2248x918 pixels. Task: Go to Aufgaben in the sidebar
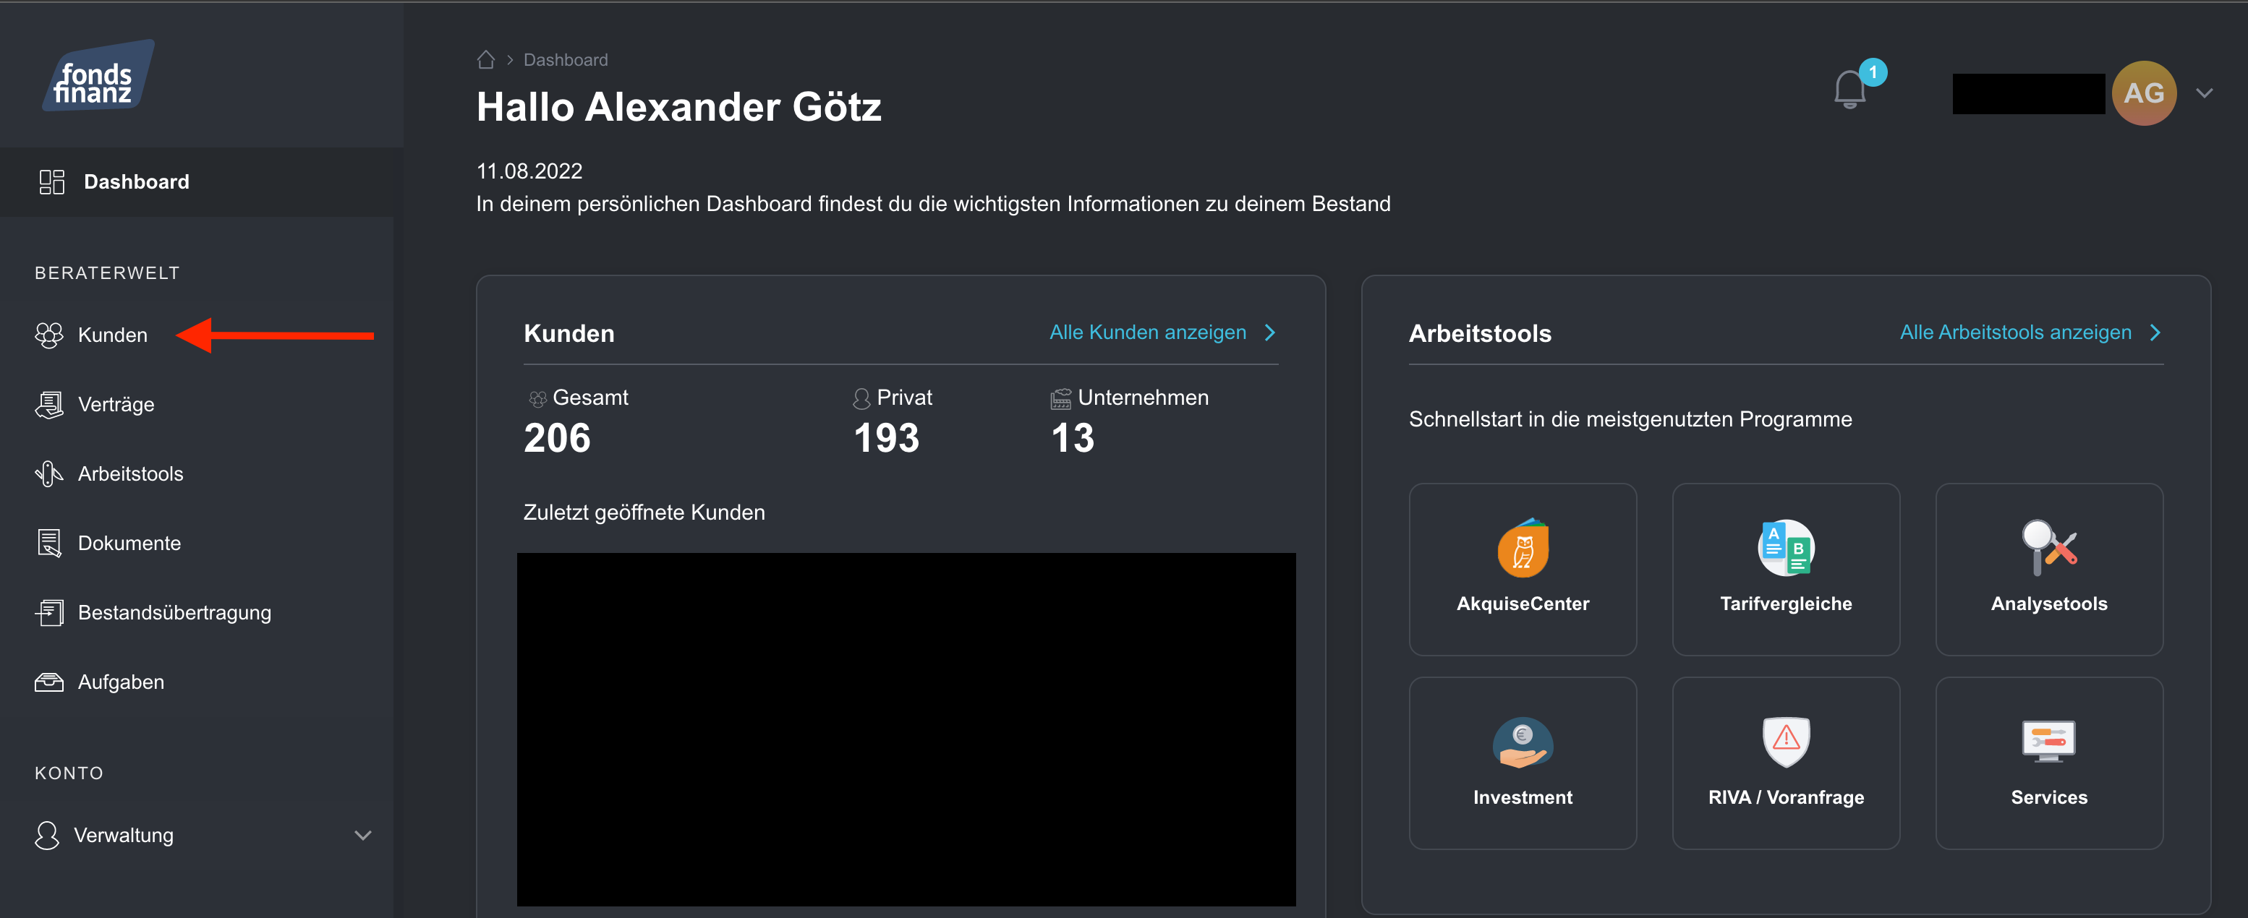[120, 682]
